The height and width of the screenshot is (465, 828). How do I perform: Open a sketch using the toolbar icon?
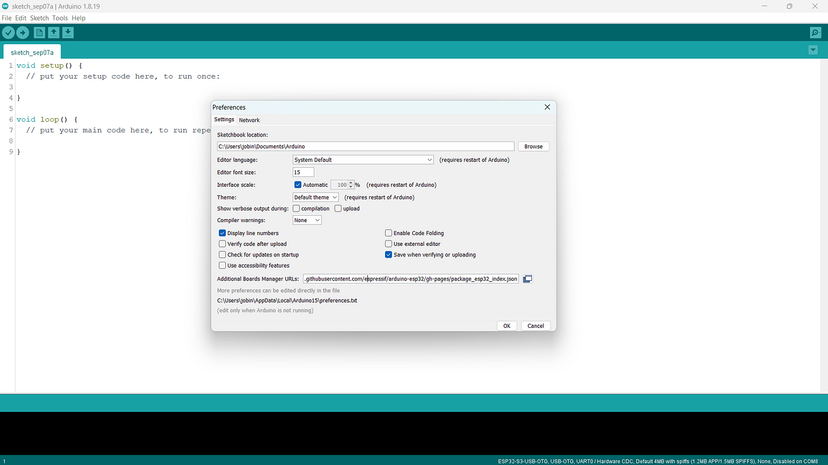(x=53, y=32)
